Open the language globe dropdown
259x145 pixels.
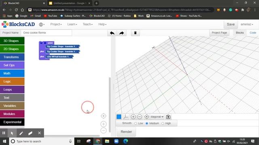[42, 24]
